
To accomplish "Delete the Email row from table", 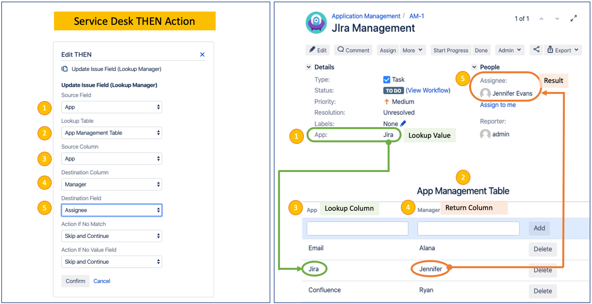I will pos(543,249).
